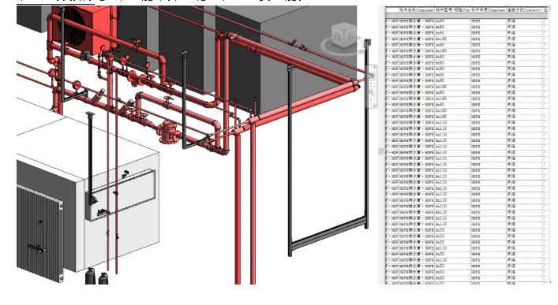Screen dimensions: 558x305
Task: Select the large red valve on the lower pipe
Action: [x=169, y=132]
